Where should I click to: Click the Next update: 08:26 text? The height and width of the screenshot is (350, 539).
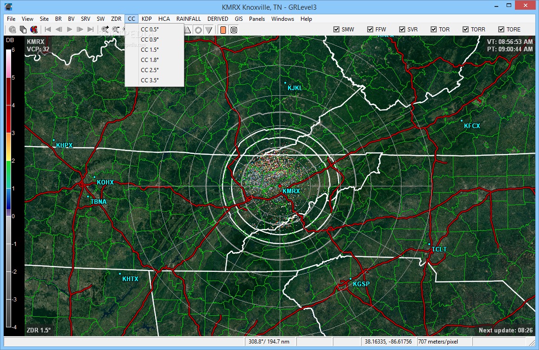[x=506, y=331]
